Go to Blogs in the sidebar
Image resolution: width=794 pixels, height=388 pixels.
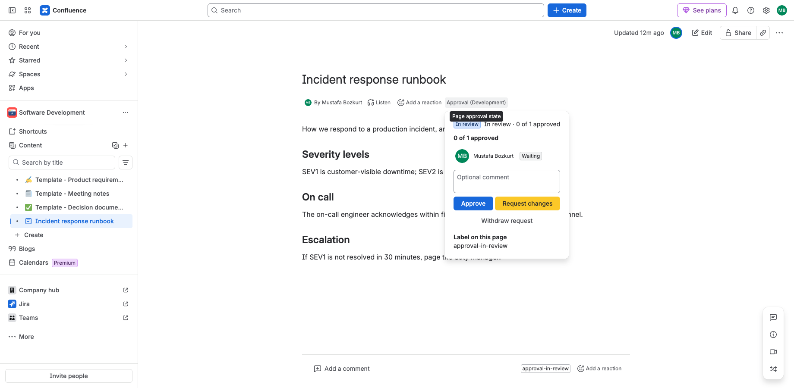[69, 249]
